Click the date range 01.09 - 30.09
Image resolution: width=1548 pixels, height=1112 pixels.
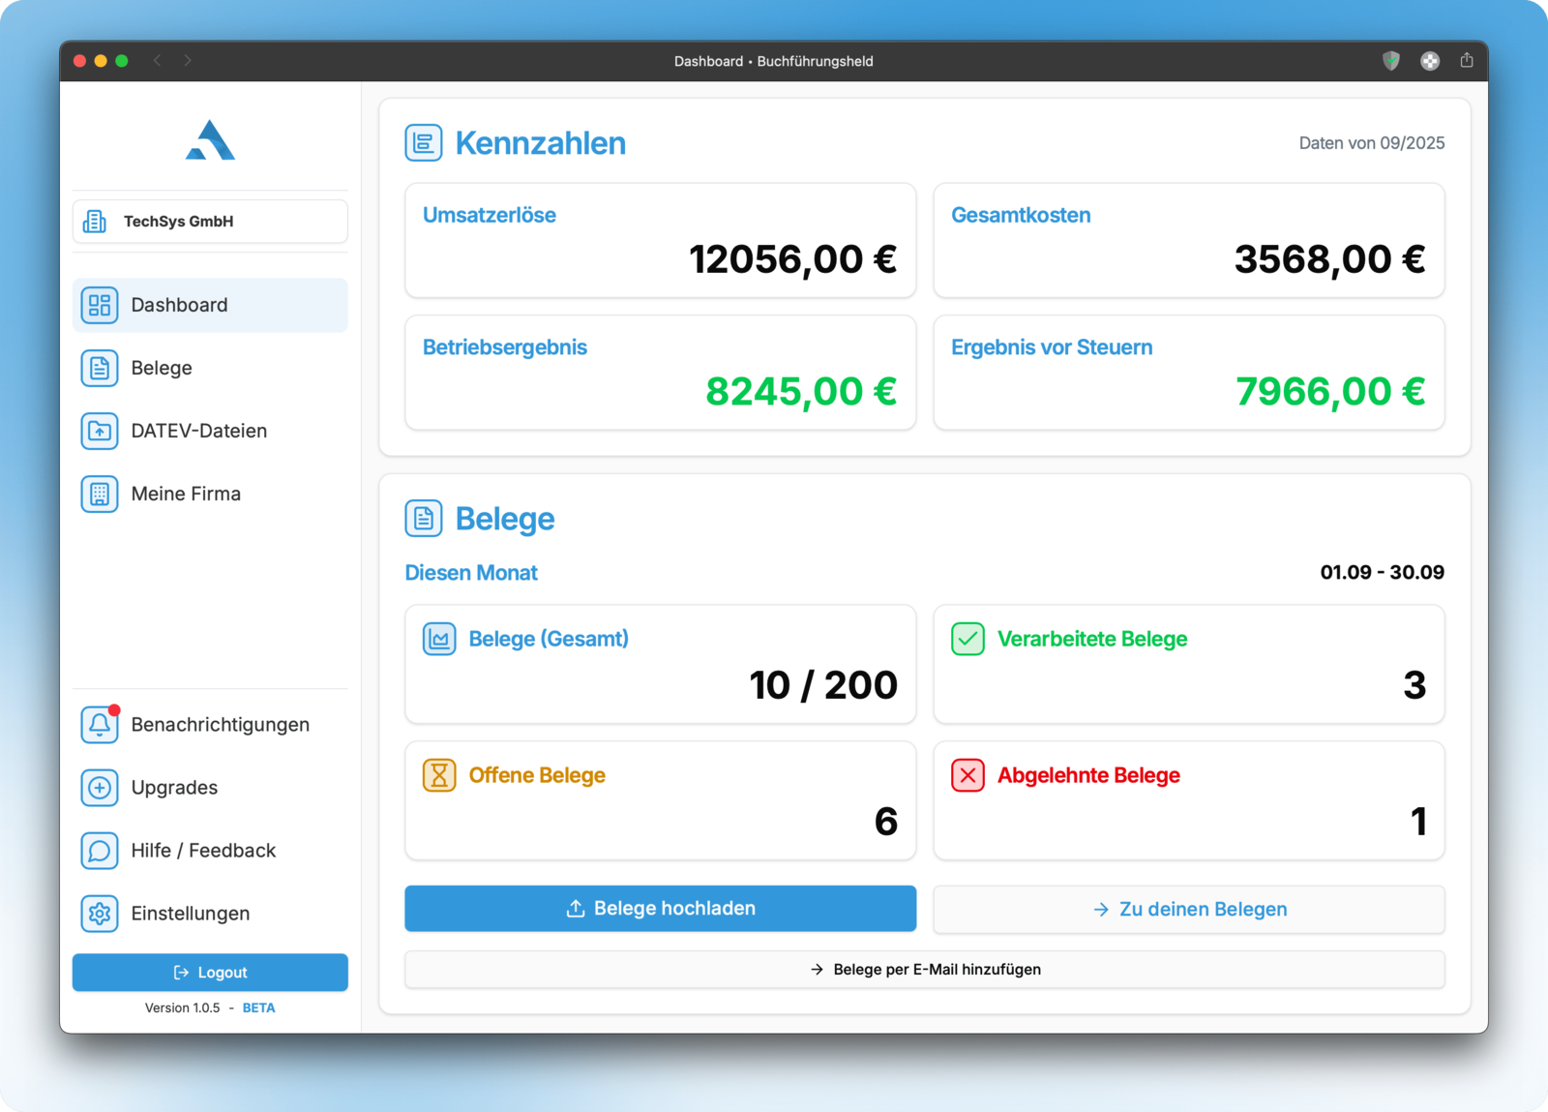pyautogui.click(x=1382, y=572)
